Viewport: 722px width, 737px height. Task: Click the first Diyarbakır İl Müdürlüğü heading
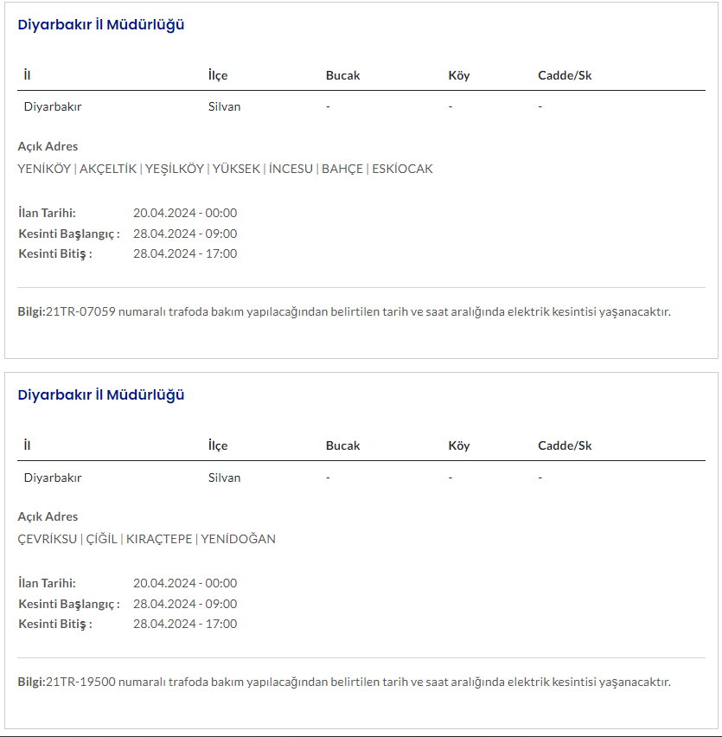click(101, 25)
